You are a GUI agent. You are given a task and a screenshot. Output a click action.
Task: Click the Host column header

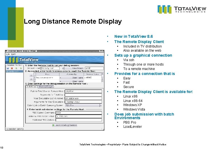click(x=47, y=74)
